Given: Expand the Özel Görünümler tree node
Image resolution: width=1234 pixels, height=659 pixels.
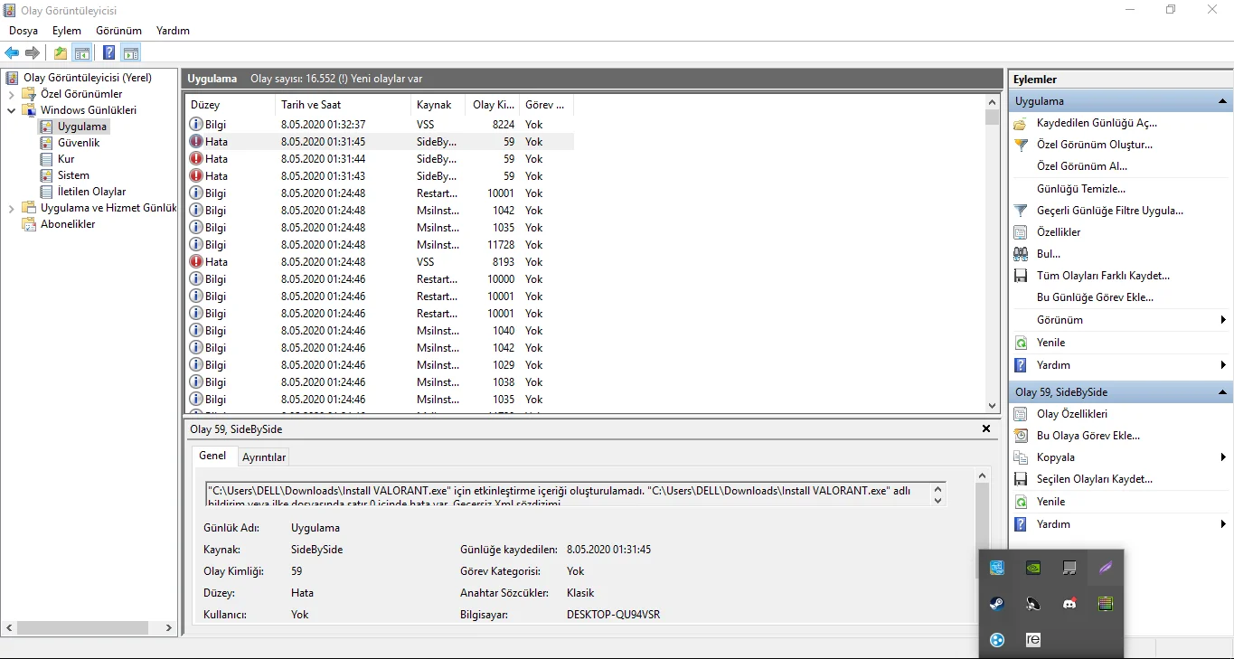Looking at the screenshot, I should (11, 94).
